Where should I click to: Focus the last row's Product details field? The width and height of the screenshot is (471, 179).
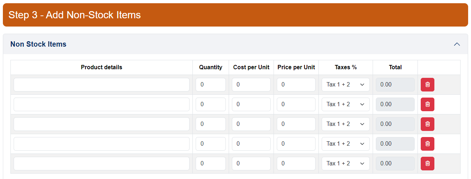point(102,164)
